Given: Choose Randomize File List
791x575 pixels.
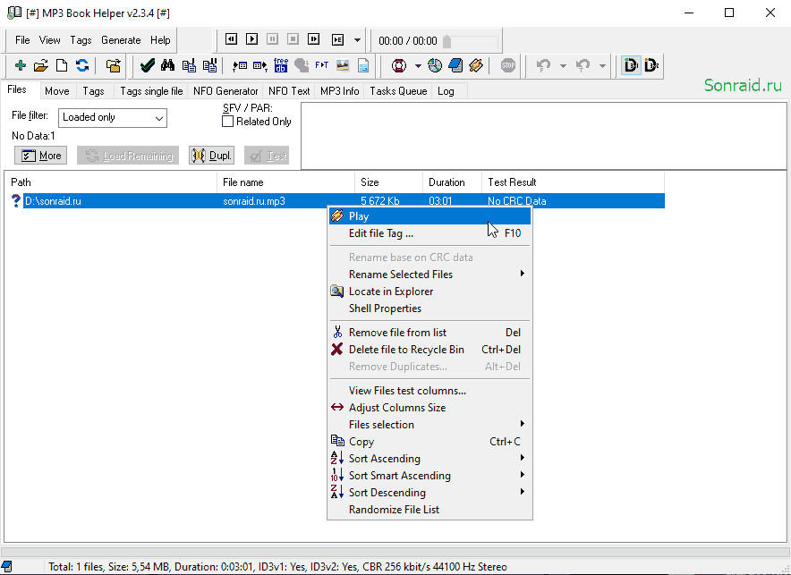Looking at the screenshot, I should pyautogui.click(x=430, y=510).
